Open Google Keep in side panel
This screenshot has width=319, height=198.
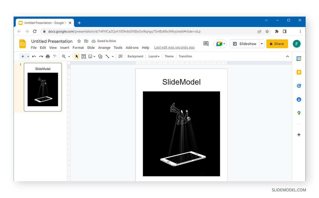tap(299, 72)
